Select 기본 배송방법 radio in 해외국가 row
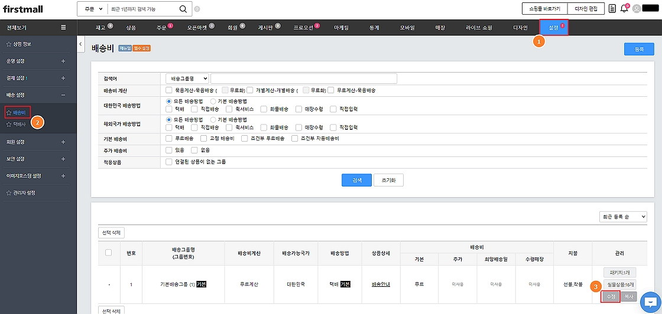This screenshot has width=662, height=314. (x=213, y=119)
